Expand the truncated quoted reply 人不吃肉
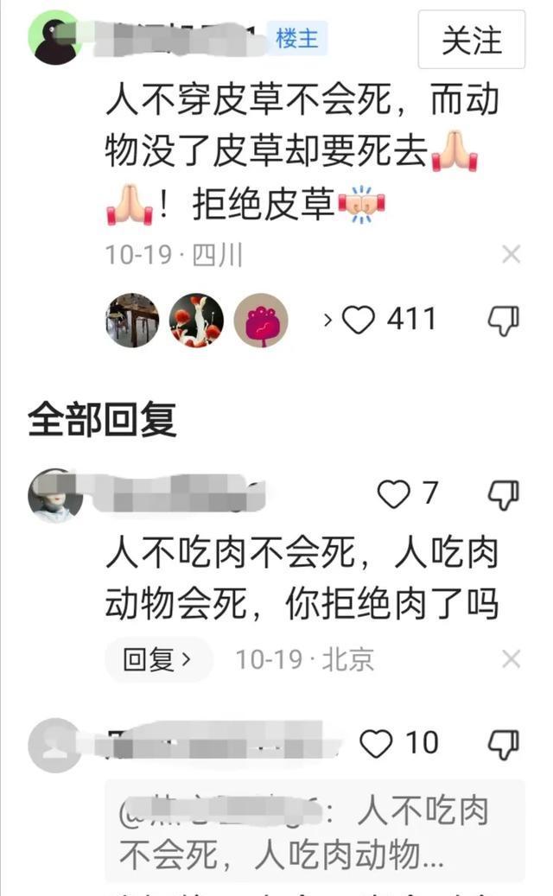The height and width of the screenshot is (896, 553). (315, 831)
